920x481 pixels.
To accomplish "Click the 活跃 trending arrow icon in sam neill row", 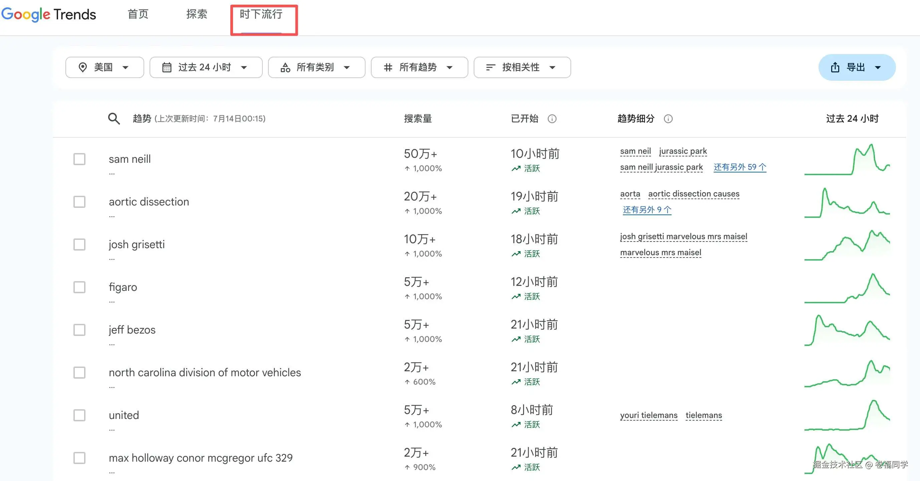I will click(x=516, y=168).
